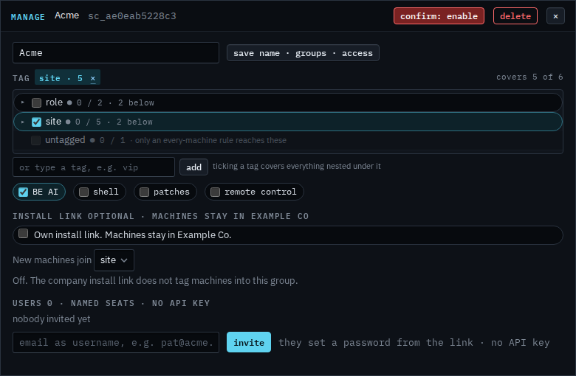The height and width of the screenshot is (376, 576).
Task: Click save name · groups · access
Action: [303, 53]
